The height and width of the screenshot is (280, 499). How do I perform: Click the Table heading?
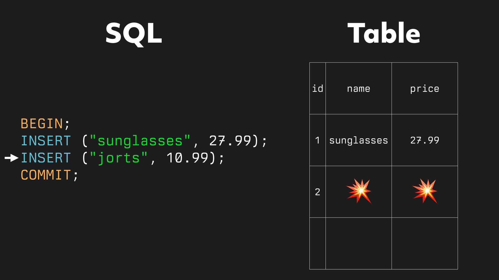click(384, 33)
